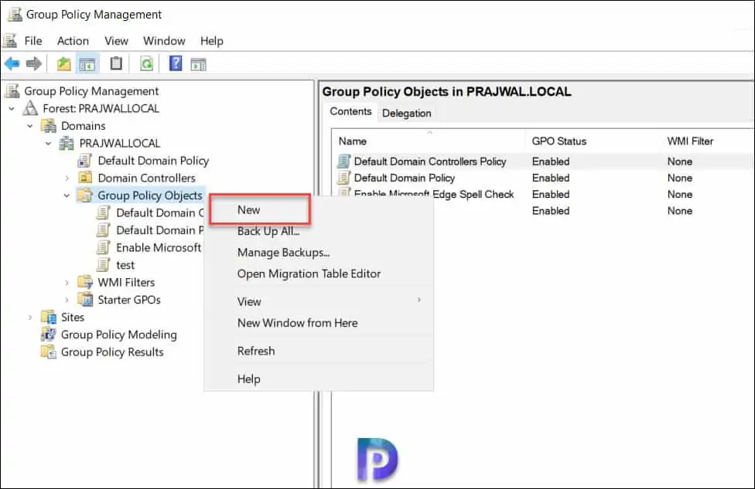755x489 pixels.
Task: Click the green Refresh toolbar icon
Action: pos(146,63)
